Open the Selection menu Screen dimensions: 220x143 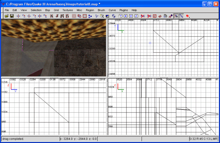[36, 10]
